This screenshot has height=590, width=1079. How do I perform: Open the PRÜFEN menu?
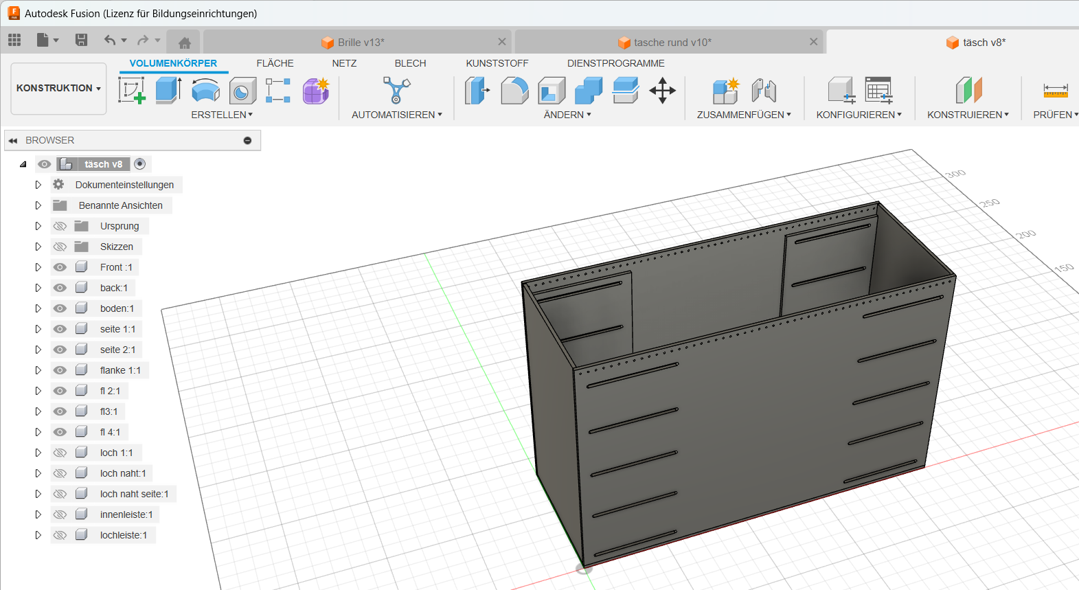pos(1056,115)
